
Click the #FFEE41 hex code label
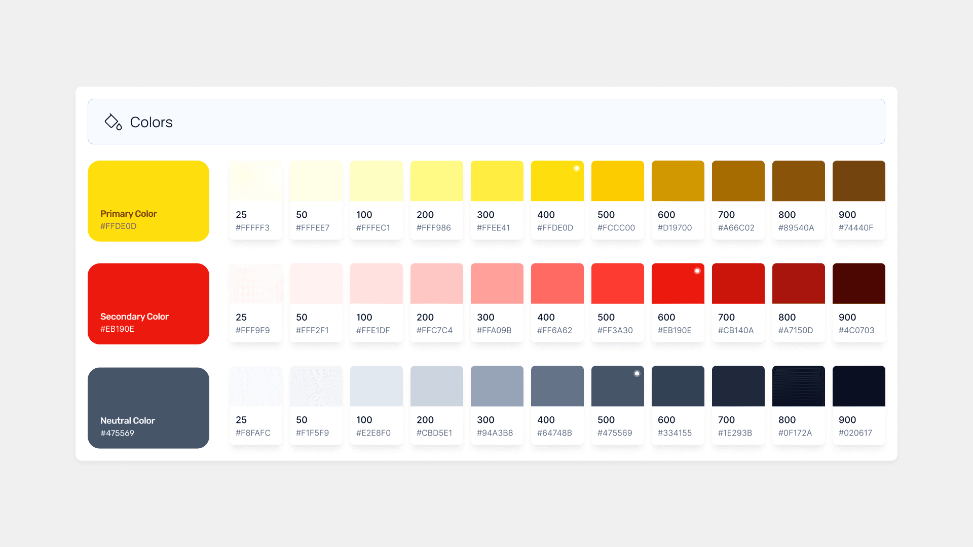pyautogui.click(x=493, y=228)
